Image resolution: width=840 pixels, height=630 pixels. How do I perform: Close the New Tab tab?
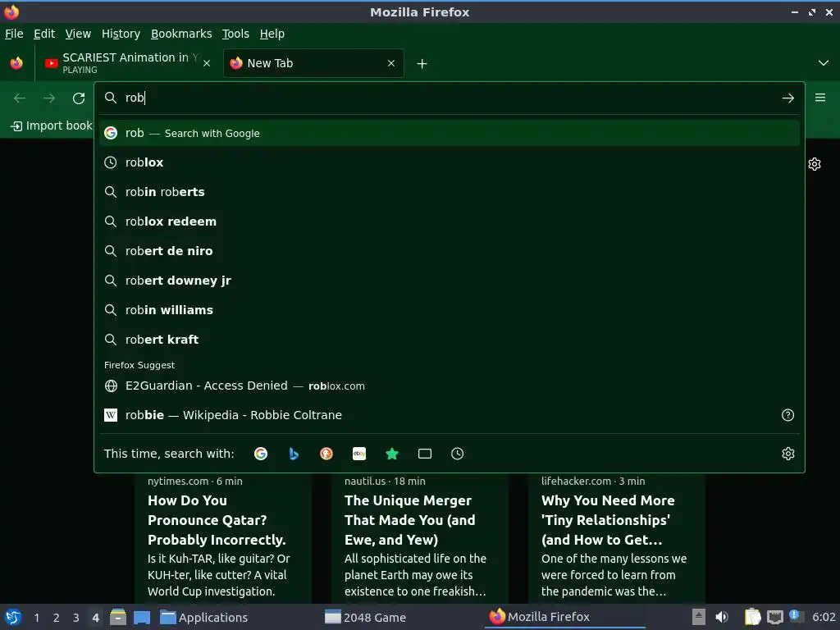click(x=391, y=63)
